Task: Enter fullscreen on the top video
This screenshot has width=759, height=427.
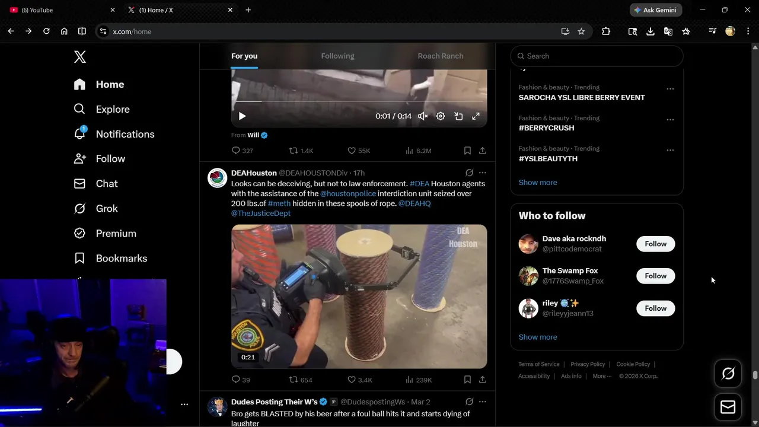Action: point(476,116)
